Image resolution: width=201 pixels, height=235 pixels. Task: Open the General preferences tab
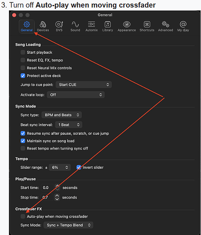click(27, 26)
